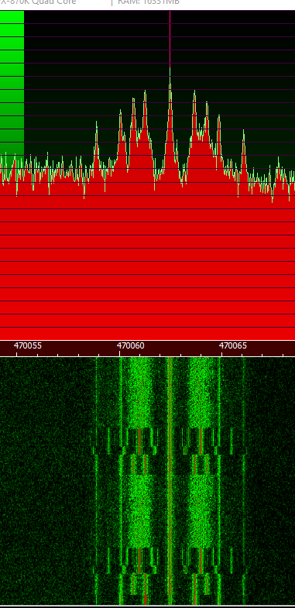
Task: Click the red carrier line in the waterfall
Action: pyautogui.click(x=170, y=481)
